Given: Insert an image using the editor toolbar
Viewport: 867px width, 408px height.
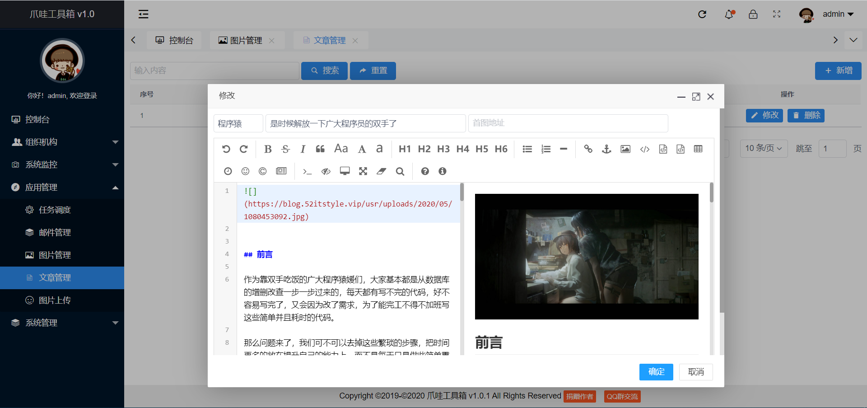Looking at the screenshot, I should point(625,149).
